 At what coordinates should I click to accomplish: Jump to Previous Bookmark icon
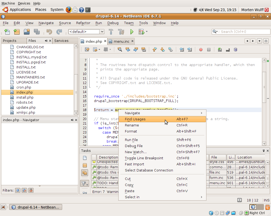tap(155, 50)
